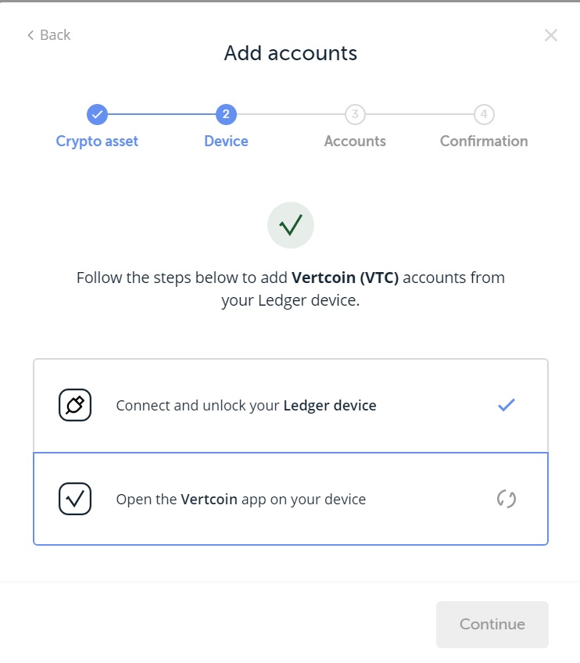Click the Continue button

pos(492,624)
